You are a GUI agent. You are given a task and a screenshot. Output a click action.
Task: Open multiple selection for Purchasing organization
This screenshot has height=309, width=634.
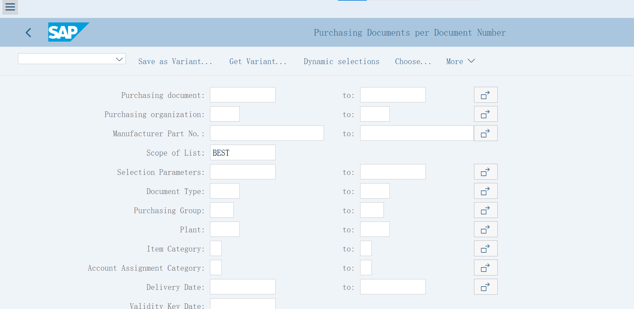point(485,114)
